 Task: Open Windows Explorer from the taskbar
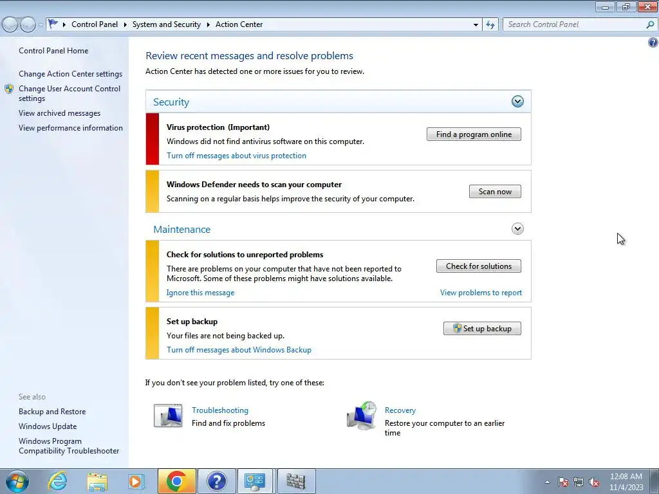(x=98, y=481)
